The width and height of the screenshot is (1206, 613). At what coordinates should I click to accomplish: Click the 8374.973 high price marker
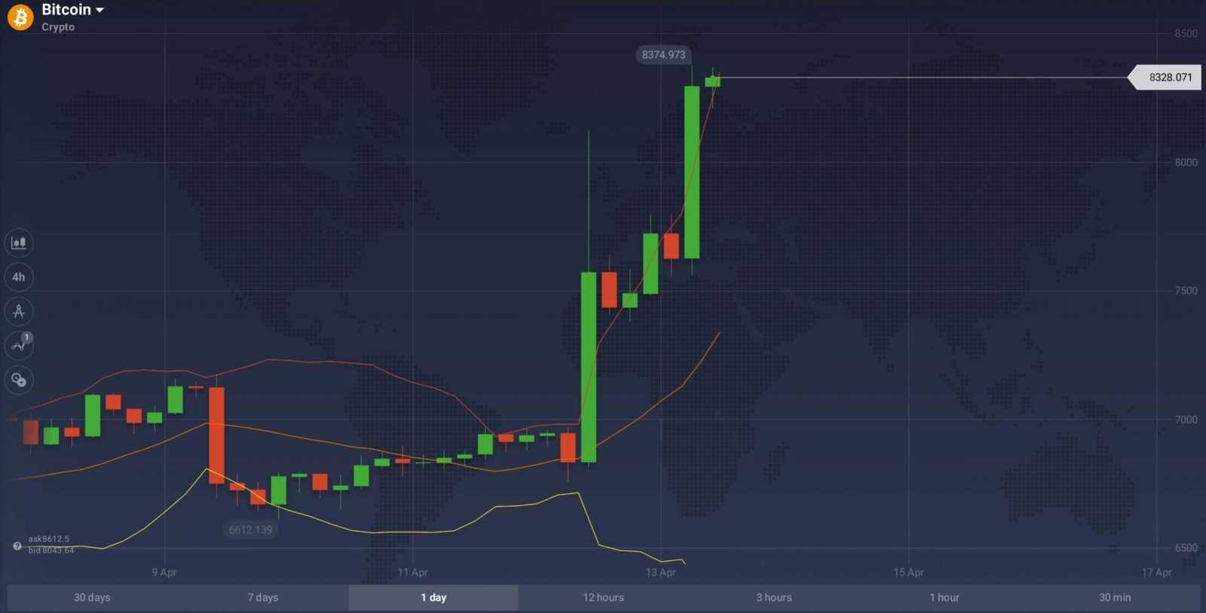pyautogui.click(x=663, y=55)
